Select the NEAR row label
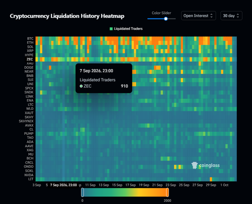Screen dimensions: 252x204 29,72
